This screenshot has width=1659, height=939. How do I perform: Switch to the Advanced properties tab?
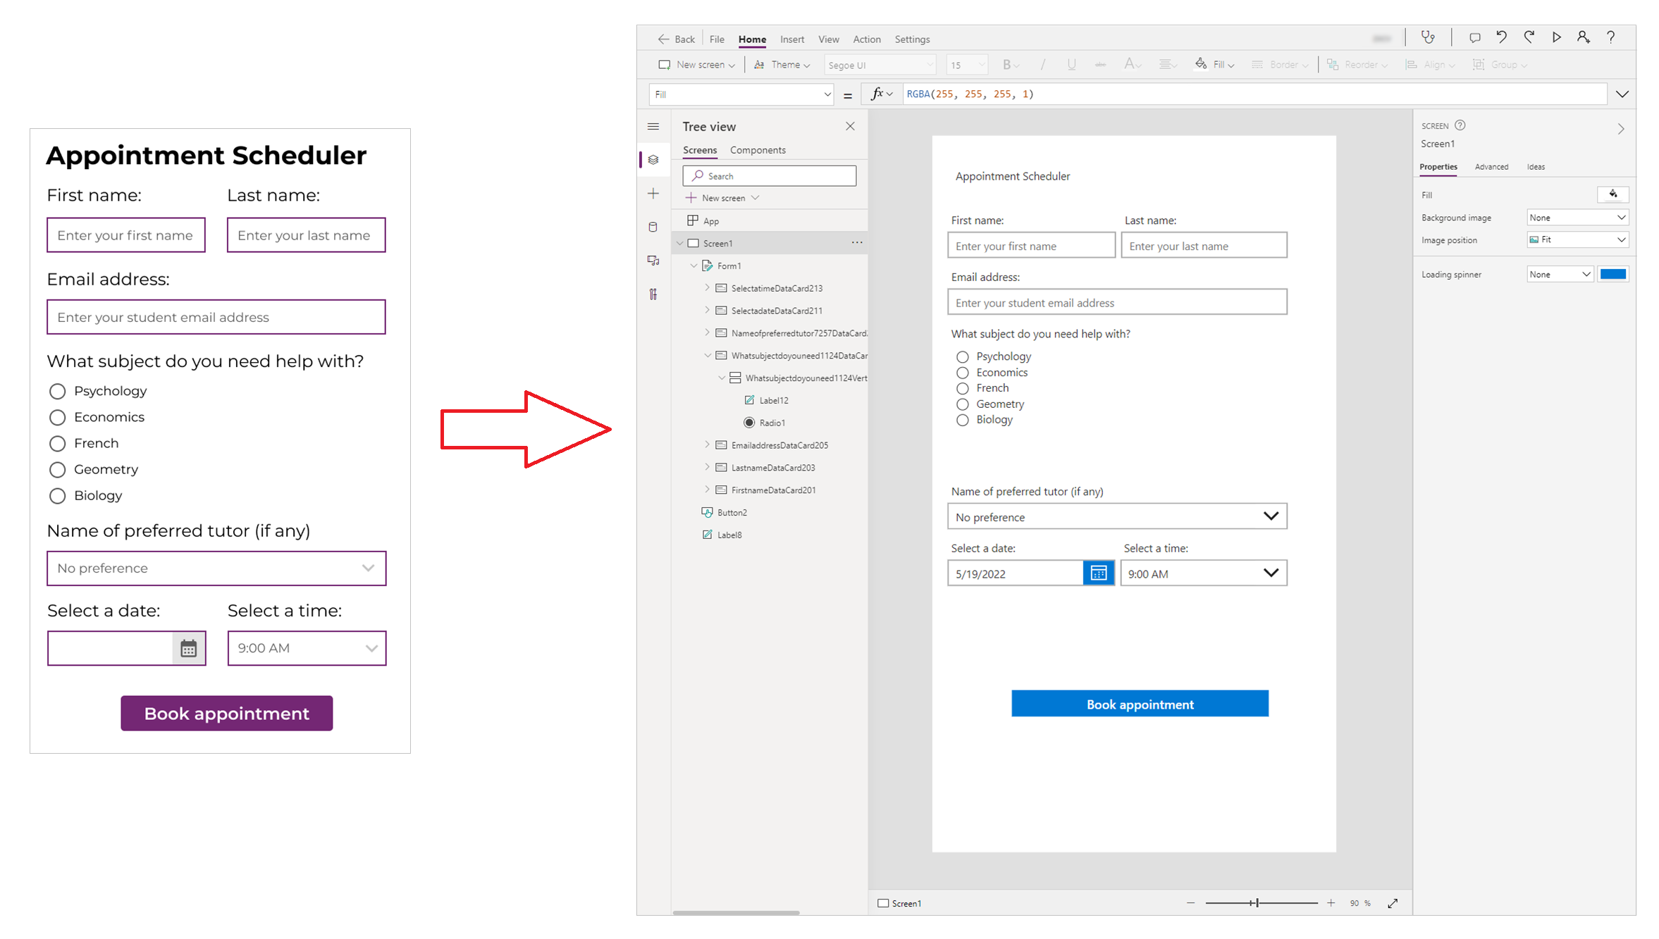(1491, 166)
